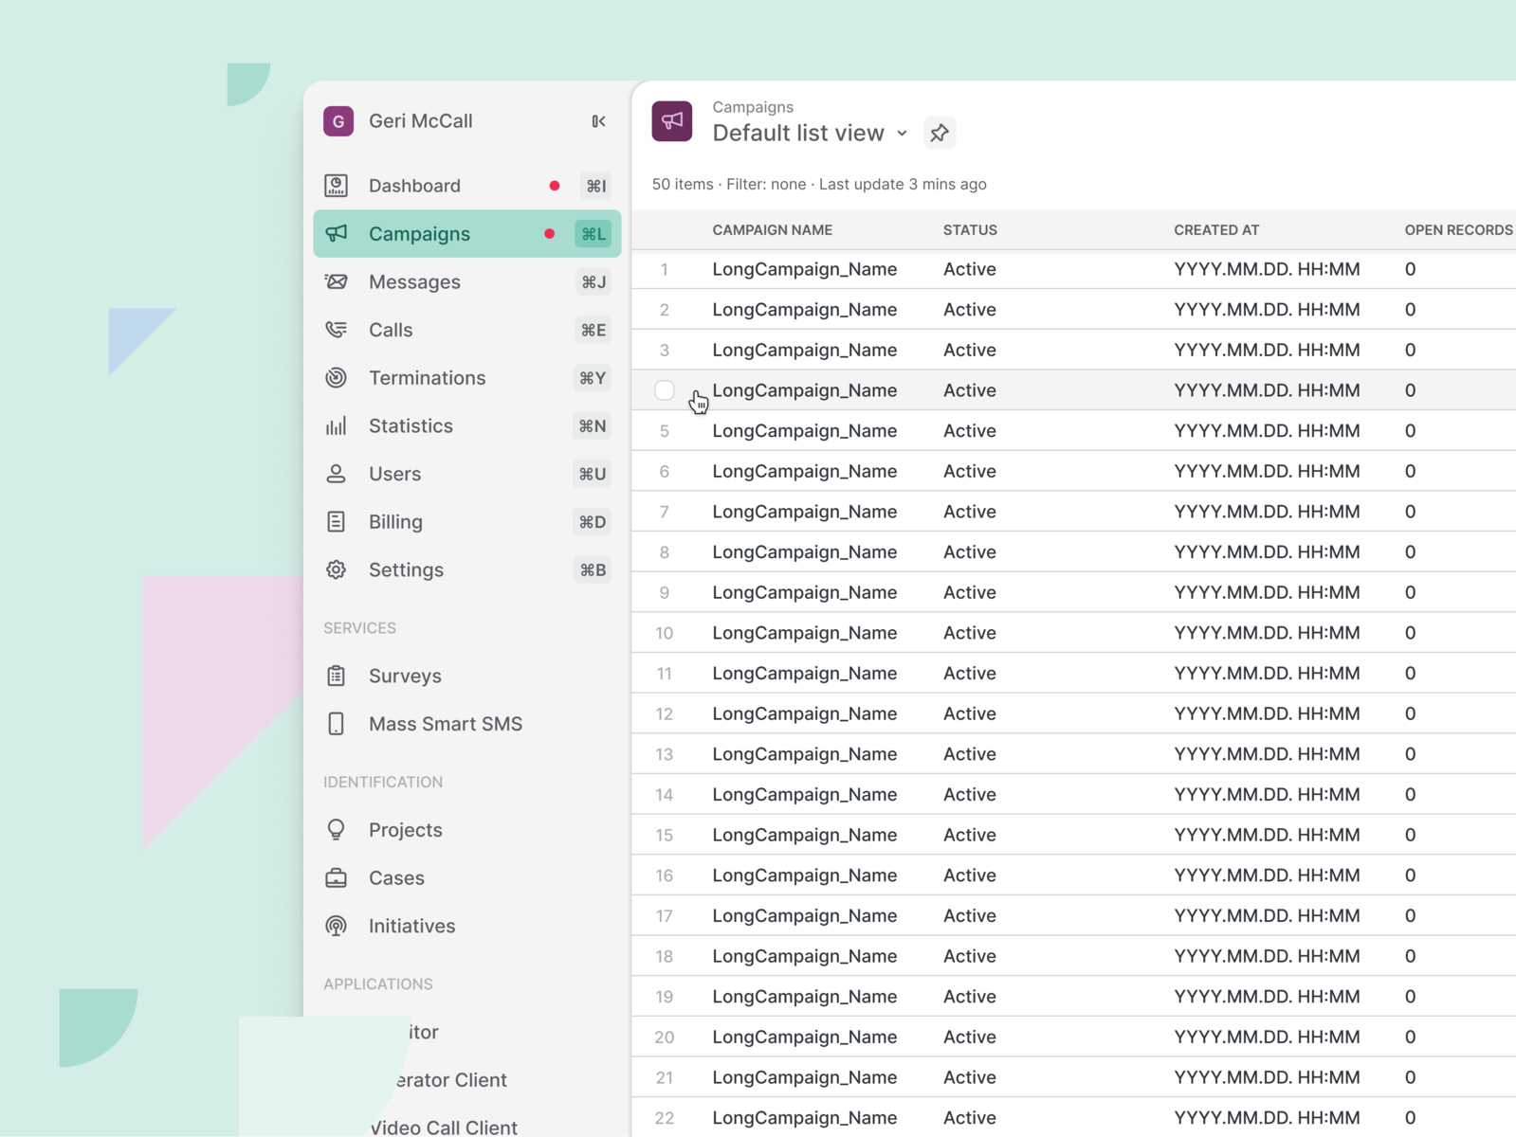Click LongCampaign_Name in row 8
The width and height of the screenshot is (1516, 1137).
[805, 552]
